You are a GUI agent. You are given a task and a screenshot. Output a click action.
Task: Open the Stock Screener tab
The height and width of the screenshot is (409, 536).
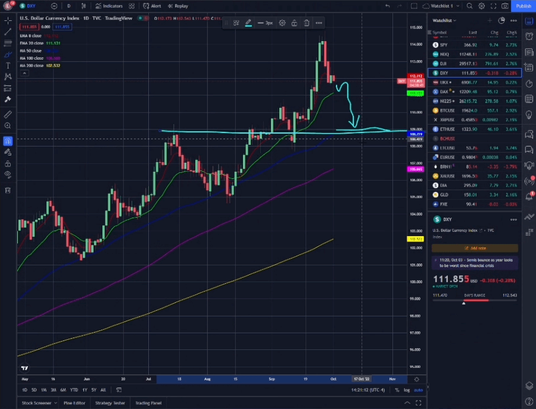pyautogui.click(x=36, y=403)
